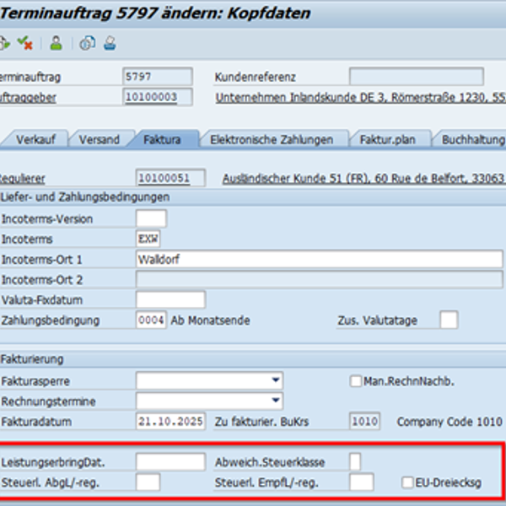The height and width of the screenshot is (506, 506).
Task: Open the Unternehmen Inlandskunde DE 3 address link
Action: (361, 98)
